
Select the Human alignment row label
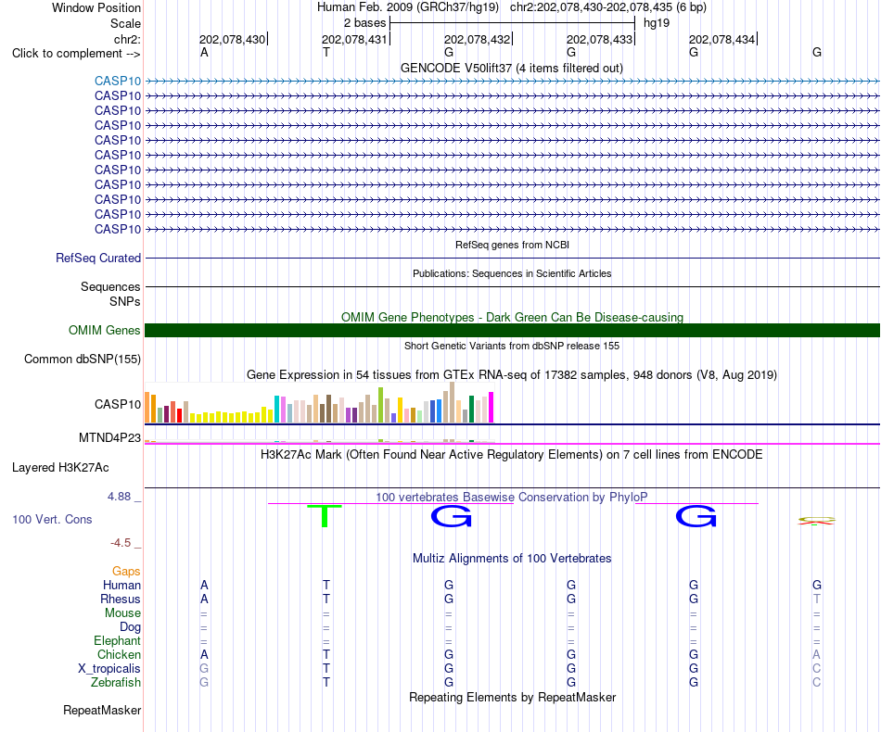(x=121, y=585)
